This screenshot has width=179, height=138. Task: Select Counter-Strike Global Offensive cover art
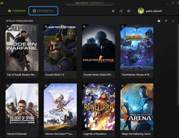coord(99,48)
